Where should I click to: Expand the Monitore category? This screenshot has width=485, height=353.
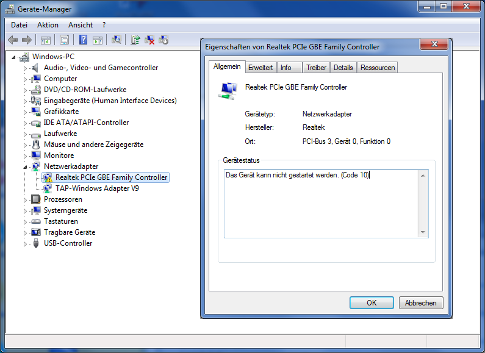(26, 156)
